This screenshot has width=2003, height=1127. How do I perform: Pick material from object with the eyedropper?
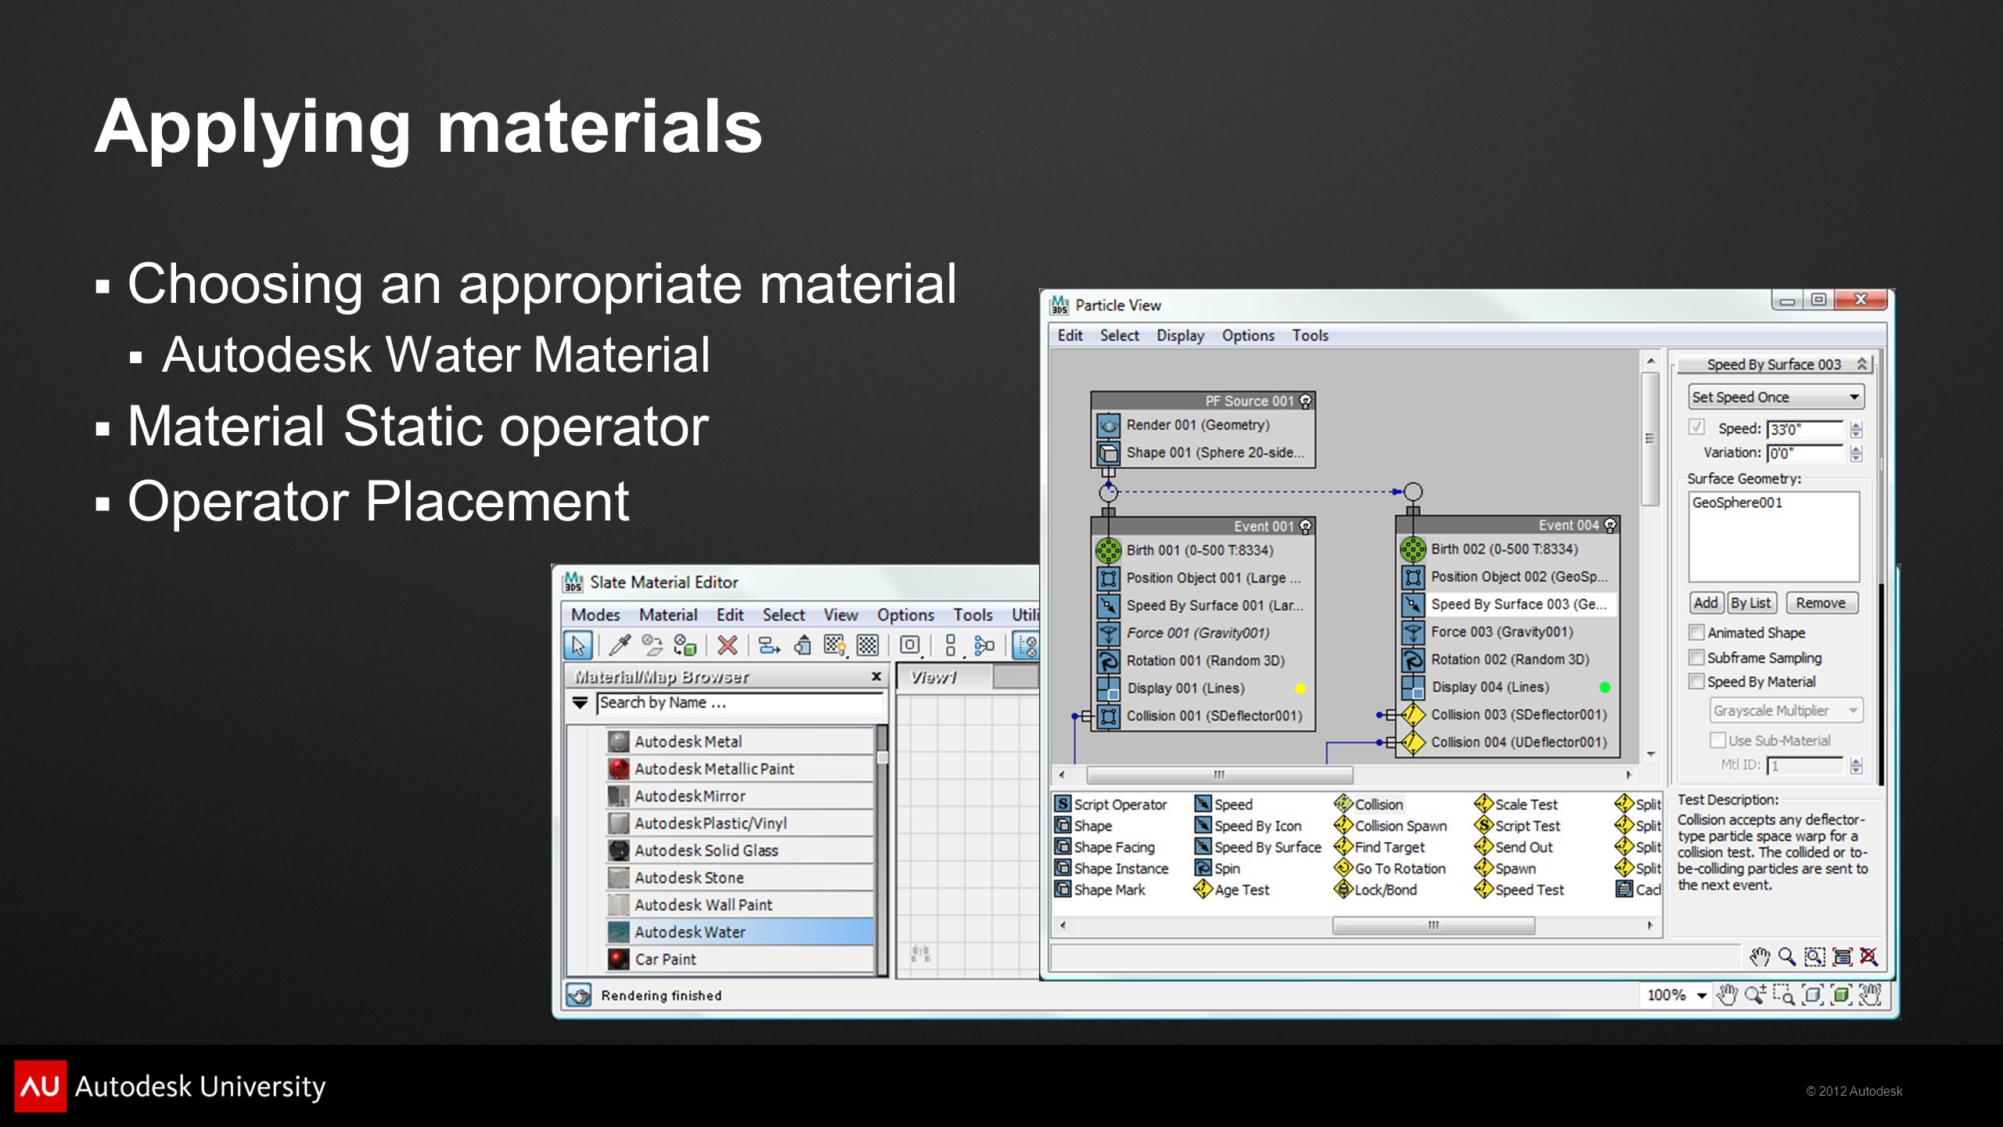620,645
